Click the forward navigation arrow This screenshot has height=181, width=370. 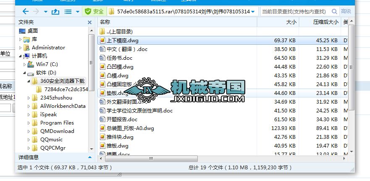tap(36, 11)
